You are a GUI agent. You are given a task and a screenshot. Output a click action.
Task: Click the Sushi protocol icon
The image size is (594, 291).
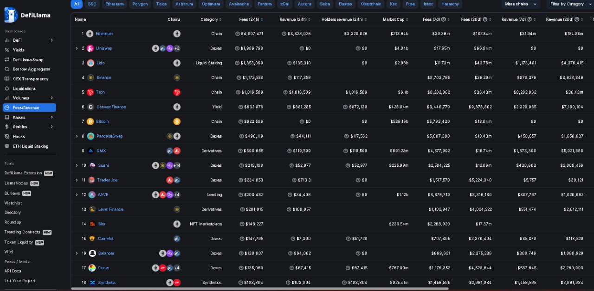92,165
